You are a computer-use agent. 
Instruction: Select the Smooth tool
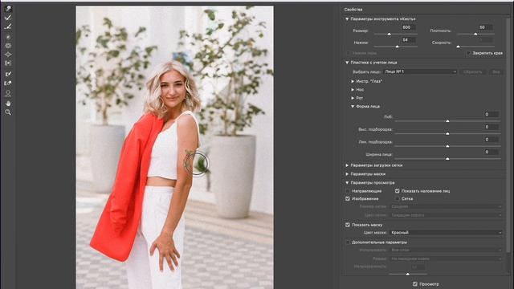(8, 26)
